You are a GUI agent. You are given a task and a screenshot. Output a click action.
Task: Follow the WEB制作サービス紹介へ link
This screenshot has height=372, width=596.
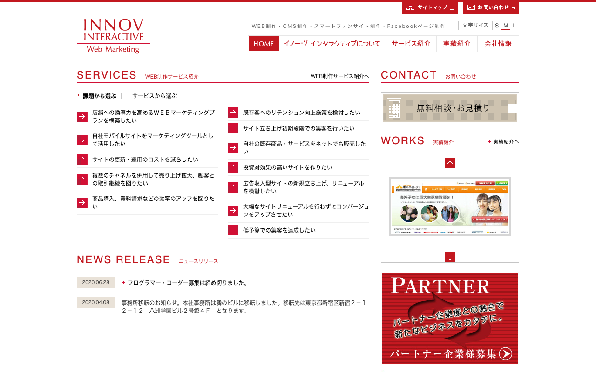[337, 76]
